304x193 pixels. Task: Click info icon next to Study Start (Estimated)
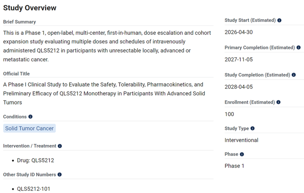[x=279, y=20]
